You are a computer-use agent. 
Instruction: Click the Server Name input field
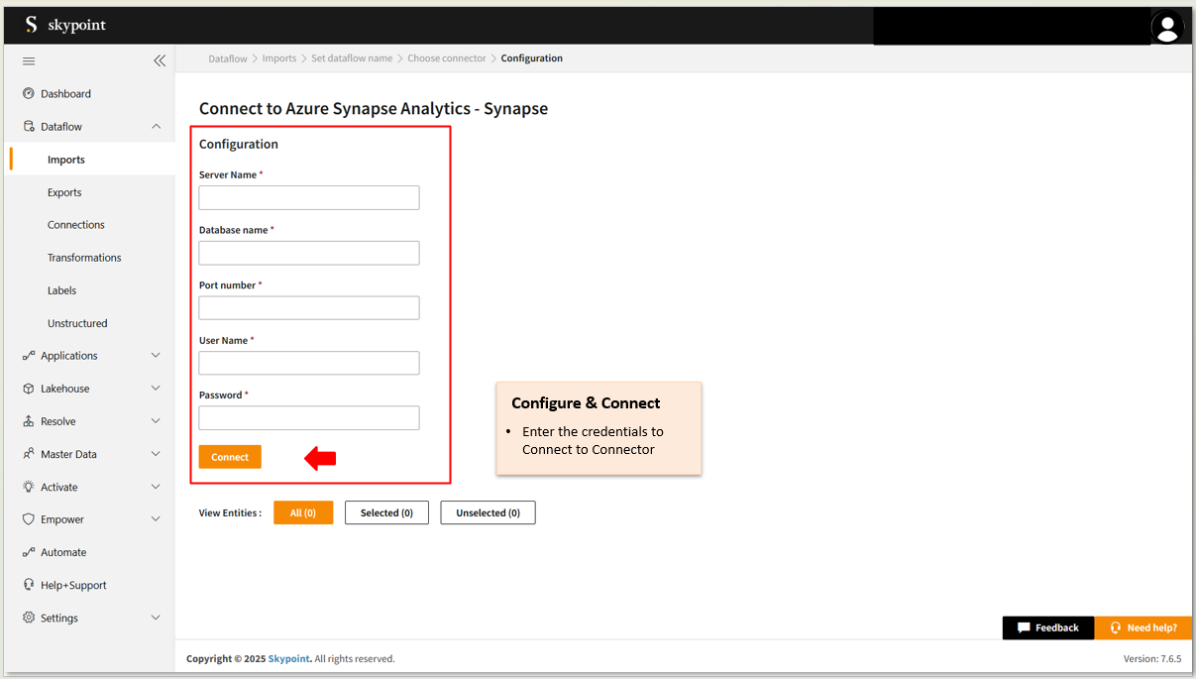point(309,198)
